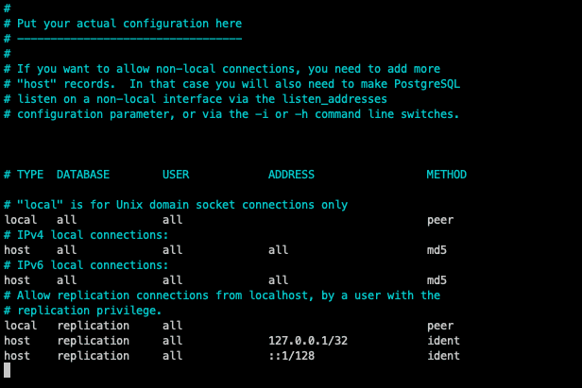Click the ADDRESS column header text
Viewport: 582px width, 388px height.
tap(291, 175)
